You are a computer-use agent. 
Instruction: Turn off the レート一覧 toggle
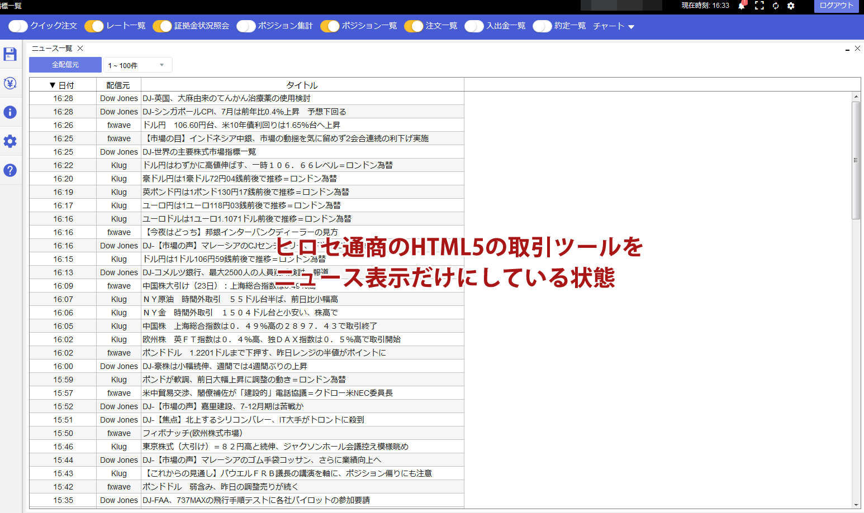tap(94, 26)
